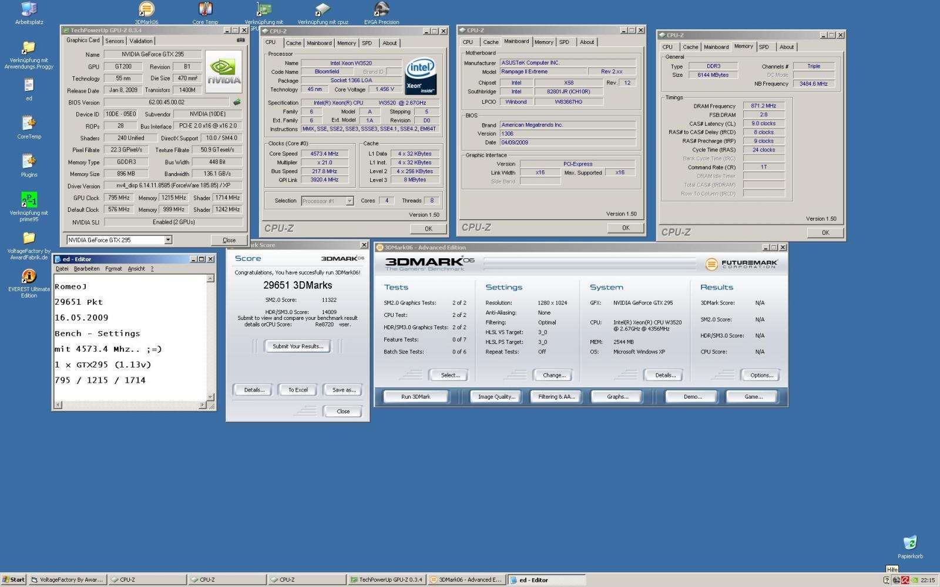Image resolution: width=940 pixels, height=587 pixels.
Task: Click Filtering & AA button
Action: tap(556, 397)
